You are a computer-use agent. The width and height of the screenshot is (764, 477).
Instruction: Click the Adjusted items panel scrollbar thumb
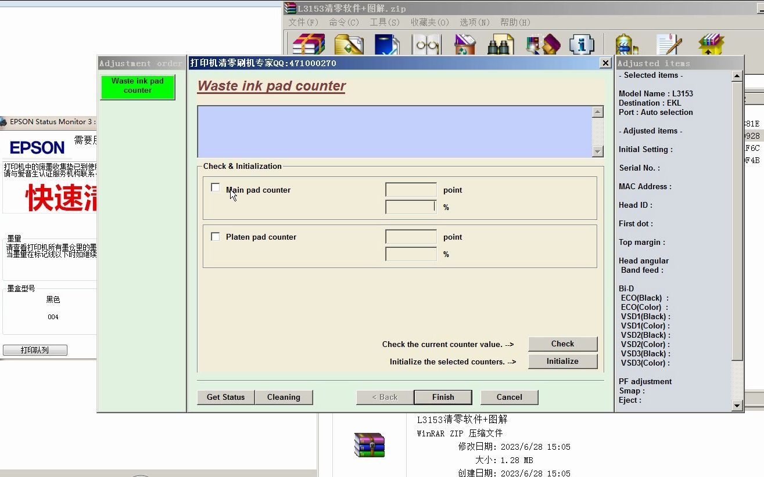[x=737, y=221]
